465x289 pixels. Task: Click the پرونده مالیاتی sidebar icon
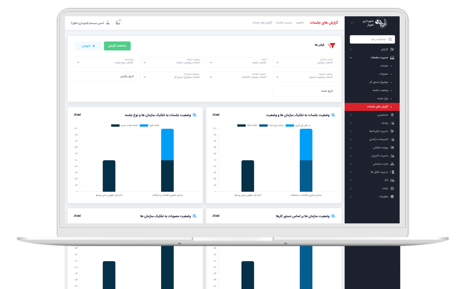pos(392,148)
